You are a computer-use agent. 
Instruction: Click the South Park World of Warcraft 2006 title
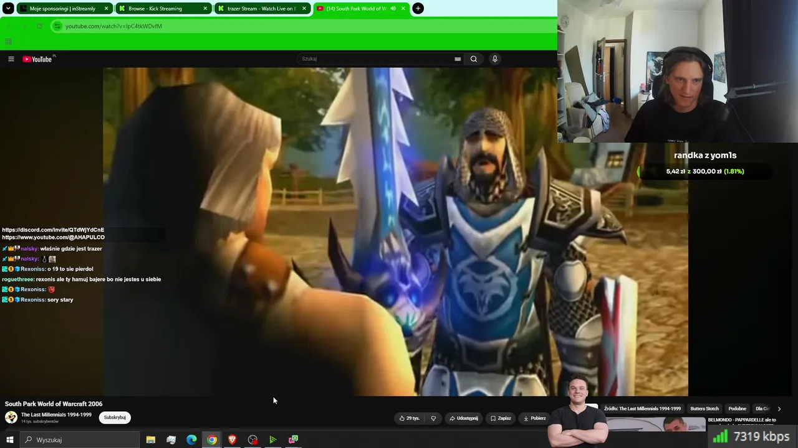point(54,404)
